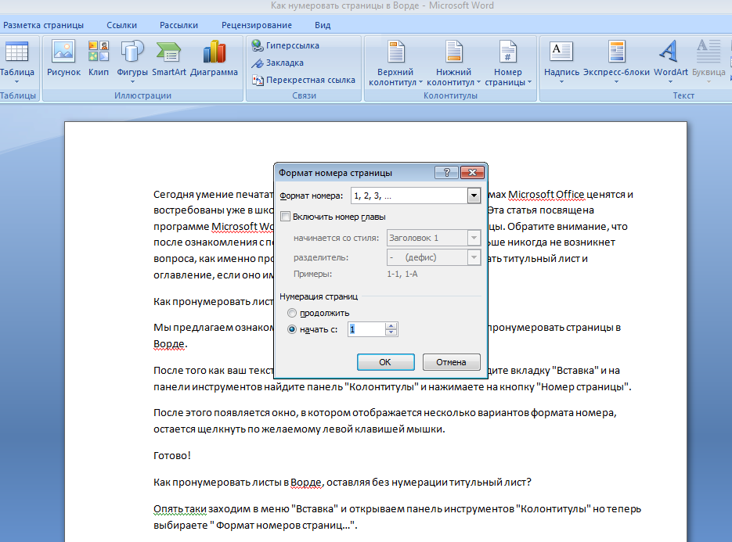
Task: Insert a SmartArt graphic
Action: click(169, 59)
